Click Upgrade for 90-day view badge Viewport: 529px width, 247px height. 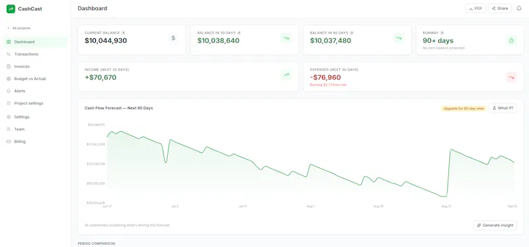point(464,109)
